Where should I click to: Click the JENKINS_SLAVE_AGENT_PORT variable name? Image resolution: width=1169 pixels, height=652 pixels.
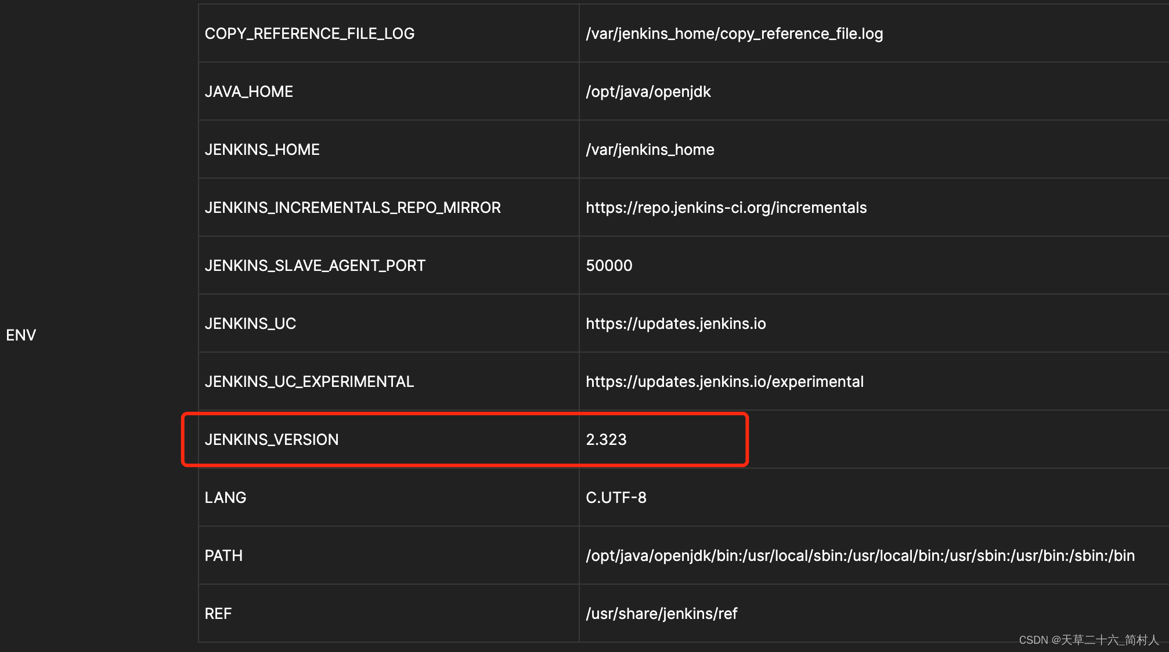[x=315, y=266]
